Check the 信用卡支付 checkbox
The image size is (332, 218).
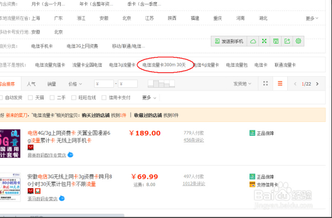tap(104, 98)
